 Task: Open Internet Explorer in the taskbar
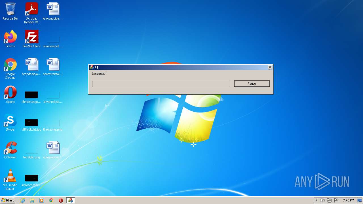click(x=22, y=200)
